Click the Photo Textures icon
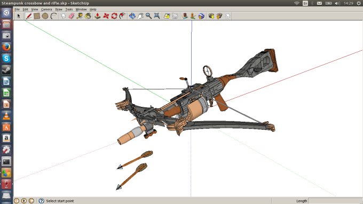Image resolution: width=363 pixels, height=204 pixels. (193, 16)
